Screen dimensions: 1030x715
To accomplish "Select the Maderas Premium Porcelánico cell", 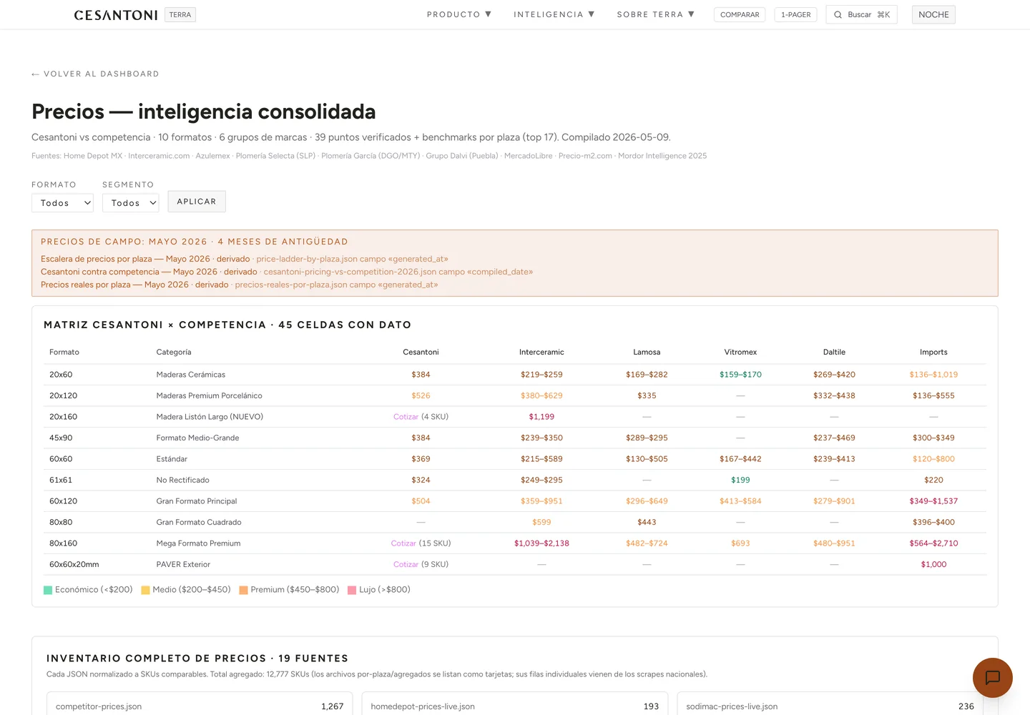I will coord(210,396).
